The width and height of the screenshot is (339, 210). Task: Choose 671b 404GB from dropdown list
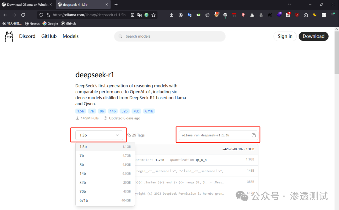(x=105, y=201)
